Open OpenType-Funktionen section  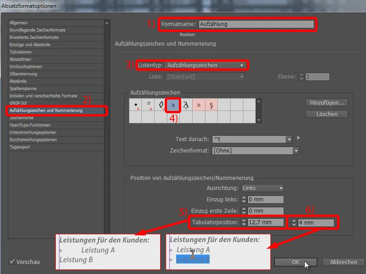(x=56, y=125)
